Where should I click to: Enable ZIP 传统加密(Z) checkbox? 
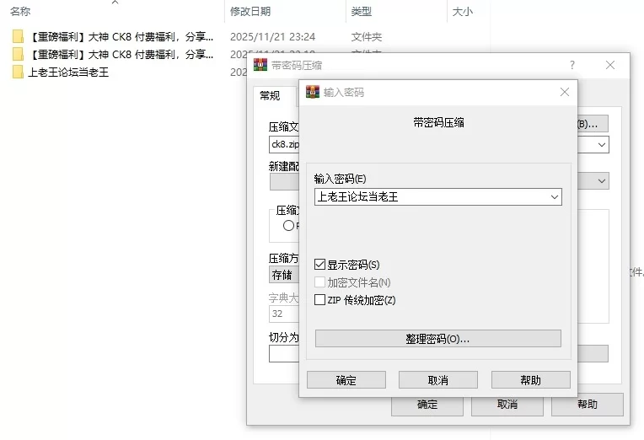pos(319,300)
